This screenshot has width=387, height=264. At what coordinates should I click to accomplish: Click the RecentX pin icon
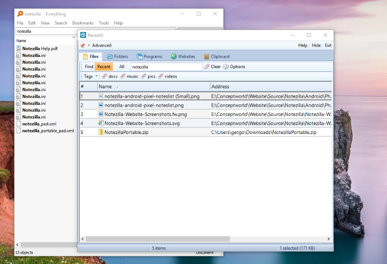tap(83, 45)
